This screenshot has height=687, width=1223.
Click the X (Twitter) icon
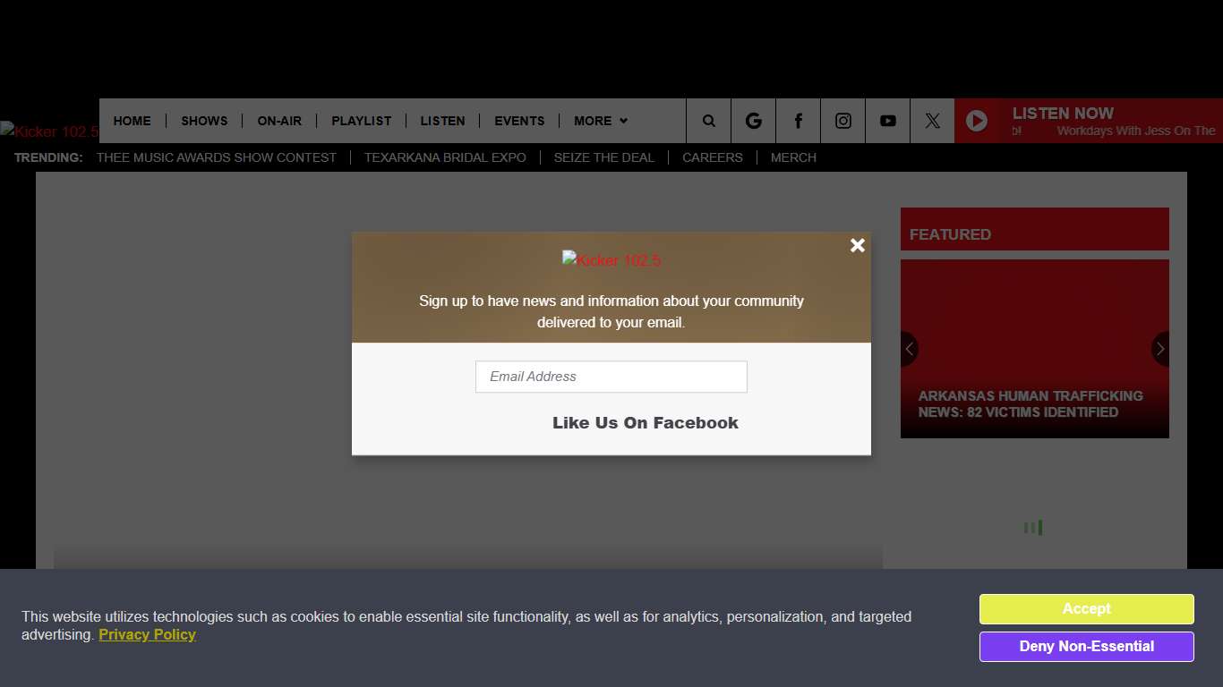point(932,121)
